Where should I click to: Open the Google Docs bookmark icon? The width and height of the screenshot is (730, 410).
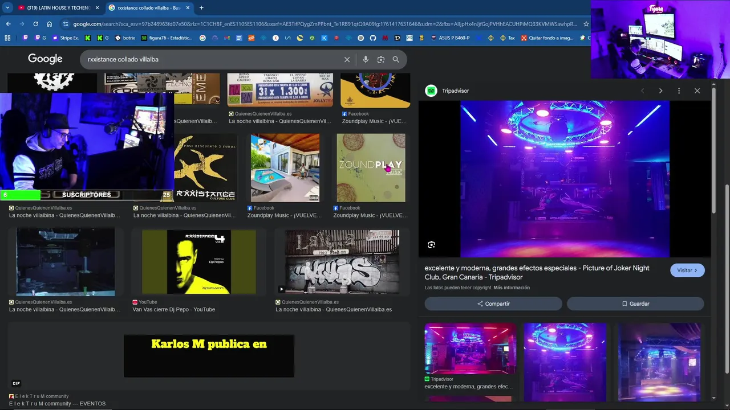click(239, 38)
